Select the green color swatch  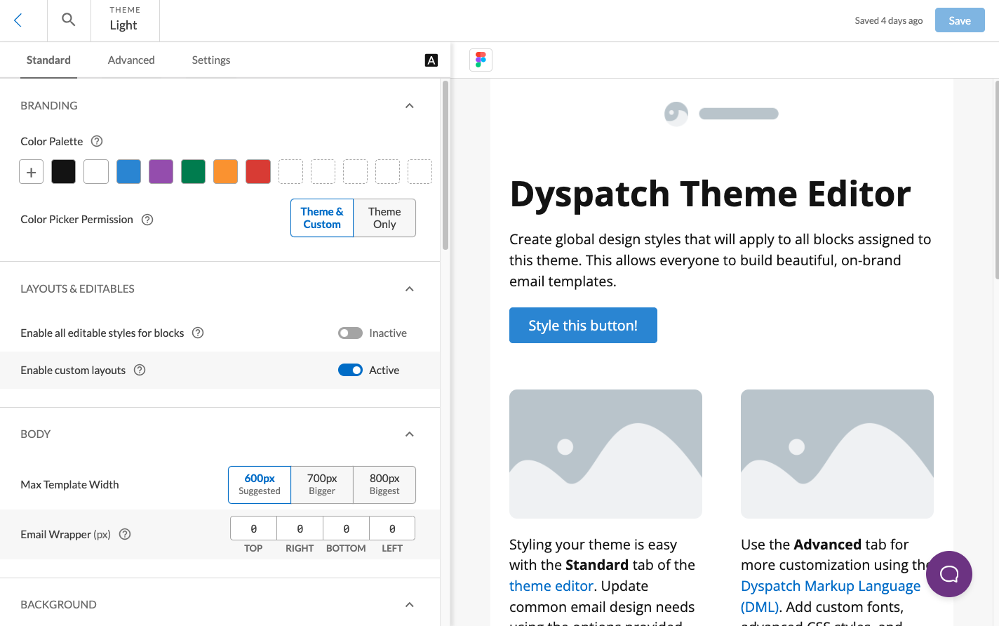point(193,172)
